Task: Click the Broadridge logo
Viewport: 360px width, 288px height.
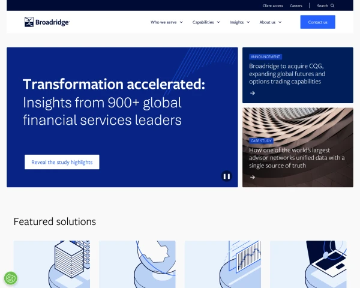Action: pos(47,22)
